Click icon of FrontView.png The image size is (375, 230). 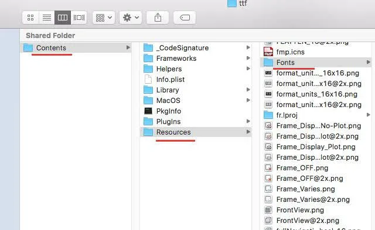(x=268, y=210)
